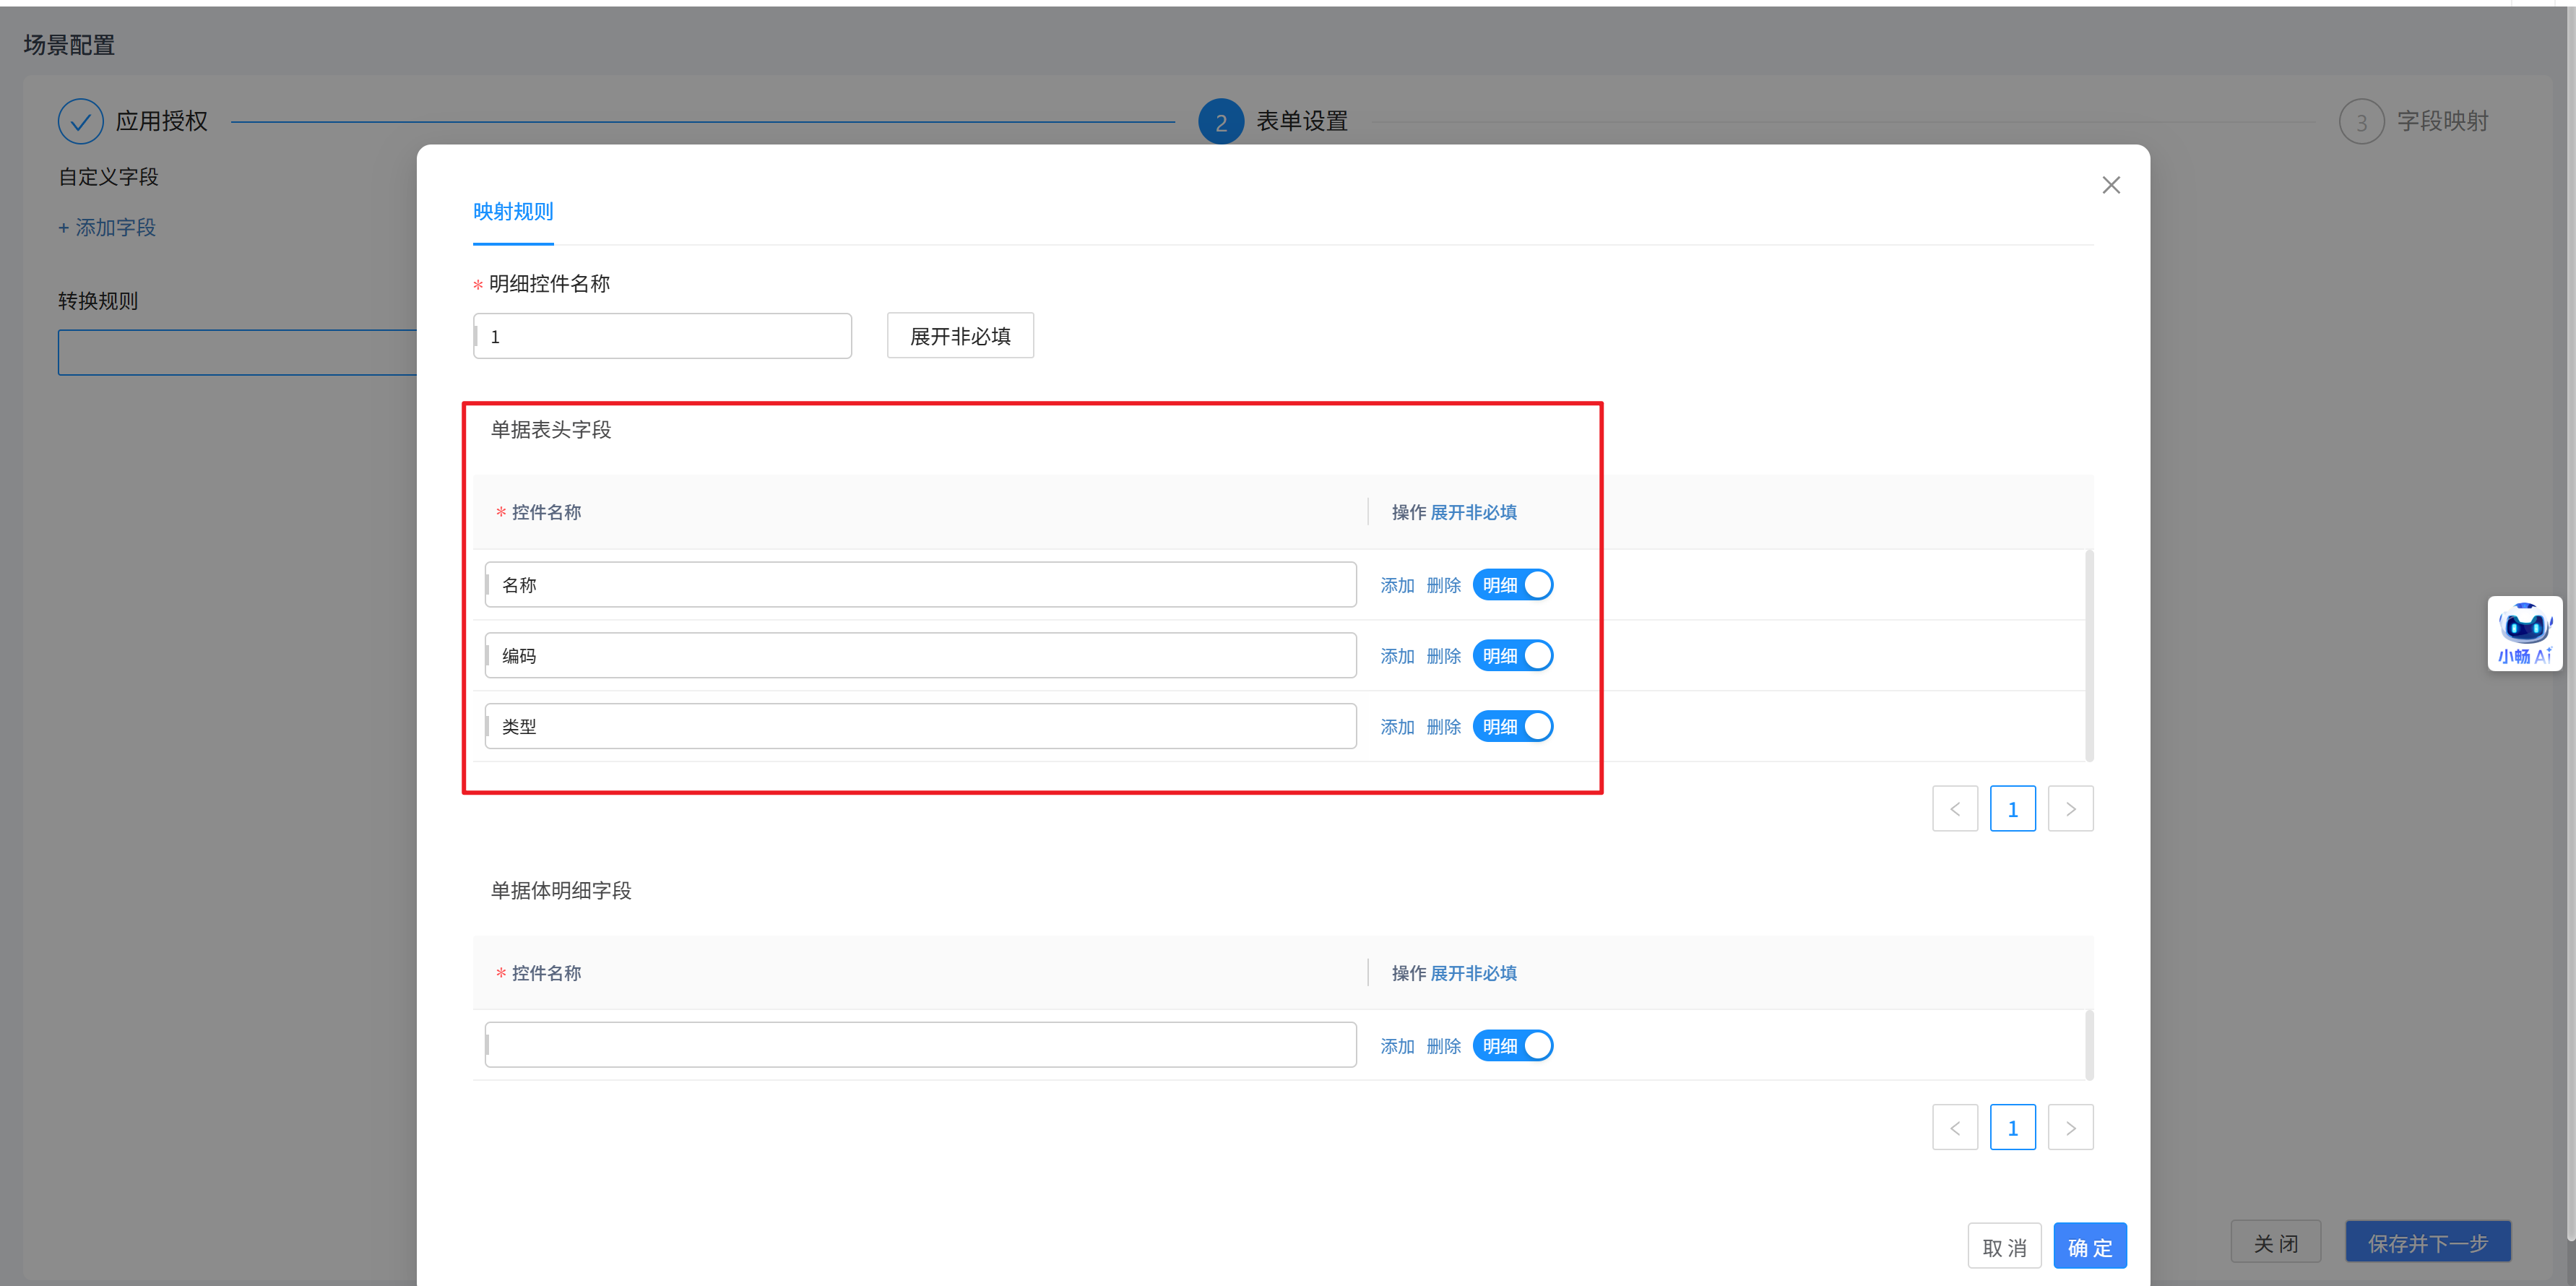The width and height of the screenshot is (2576, 1286).
Task: Toggle 明细 switch in 单据体明细字段 row
Action: click(1512, 1046)
